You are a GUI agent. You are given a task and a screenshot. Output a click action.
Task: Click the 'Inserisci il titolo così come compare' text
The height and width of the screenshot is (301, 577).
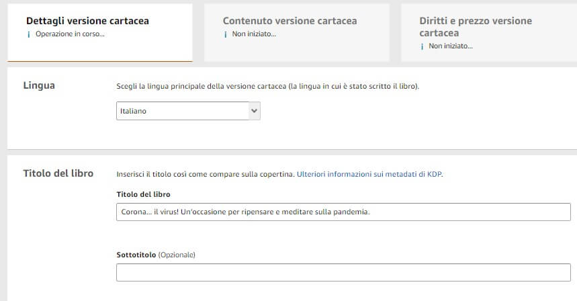point(205,174)
